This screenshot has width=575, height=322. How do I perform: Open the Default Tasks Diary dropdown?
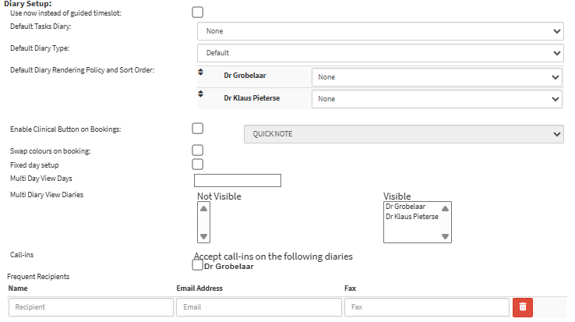tap(379, 31)
